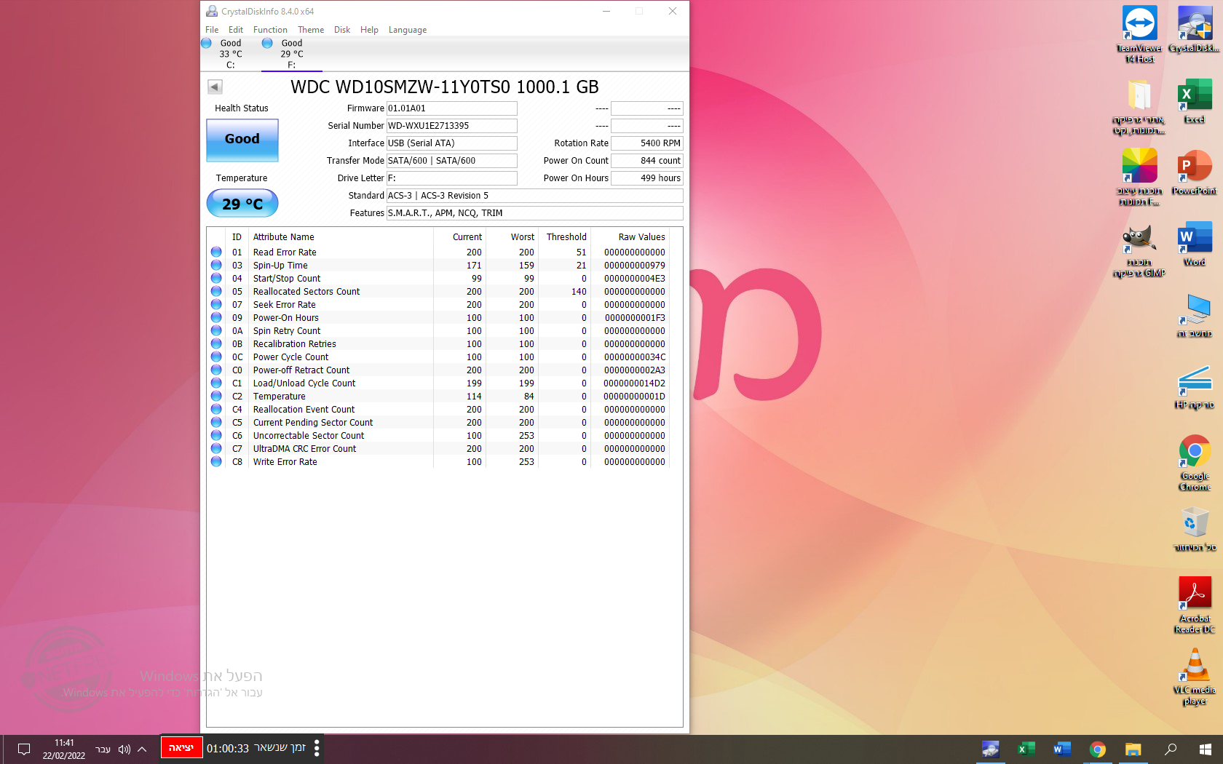Click the Standard field ACS-3
This screenshot has width=1223, height=764.
click(534, 196)
